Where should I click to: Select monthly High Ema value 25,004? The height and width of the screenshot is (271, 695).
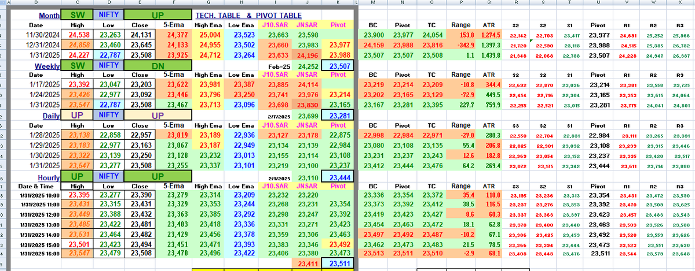(x=209, y=35)
